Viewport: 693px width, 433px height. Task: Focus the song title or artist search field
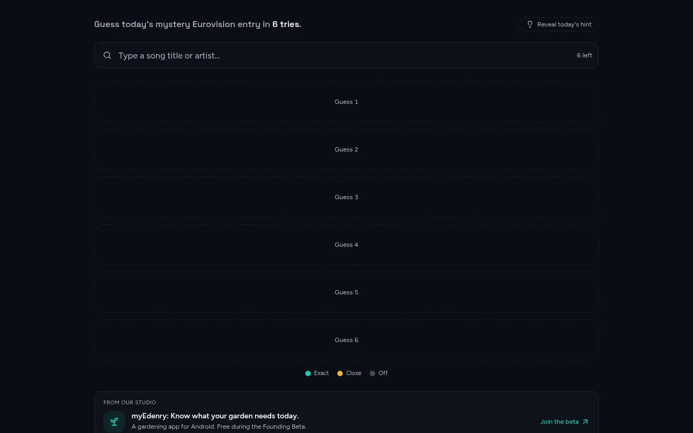346,55
